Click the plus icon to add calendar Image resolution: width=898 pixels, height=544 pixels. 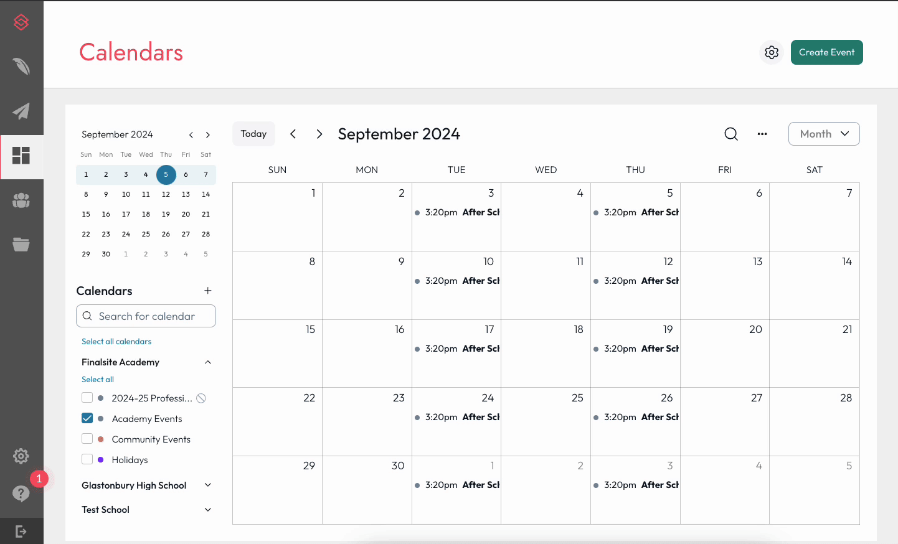click(208, 291)
